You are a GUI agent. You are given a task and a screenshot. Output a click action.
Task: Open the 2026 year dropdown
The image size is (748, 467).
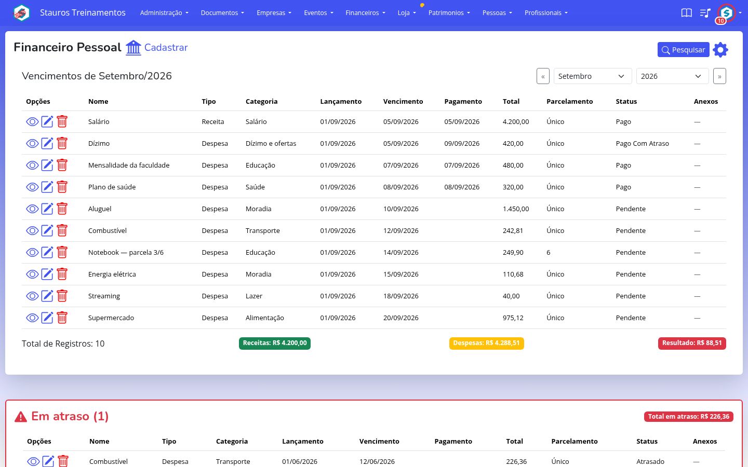[673, 76]
